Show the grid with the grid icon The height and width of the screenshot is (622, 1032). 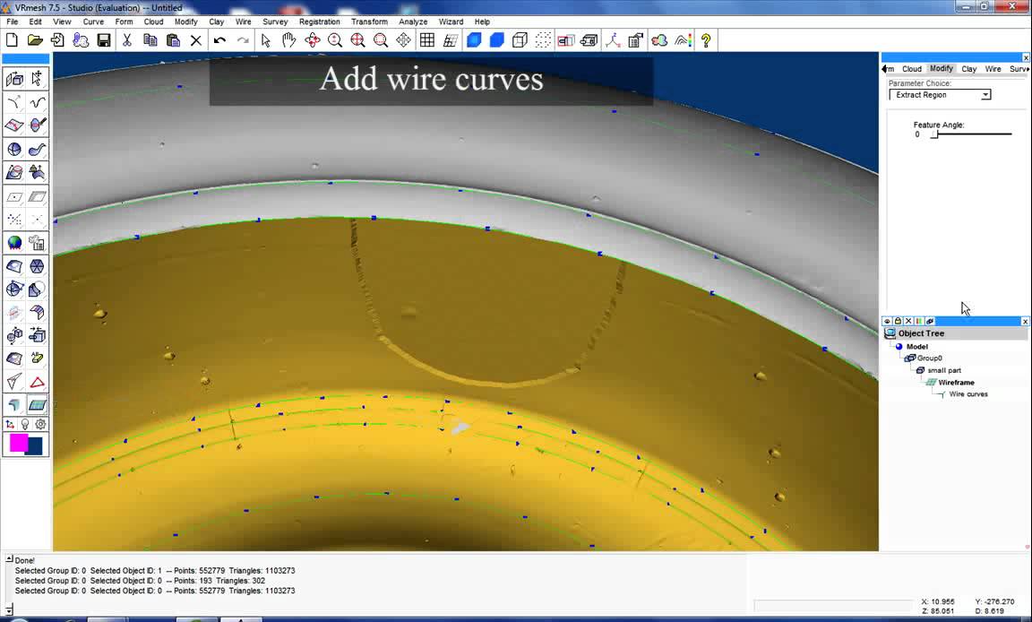(427, 40)
